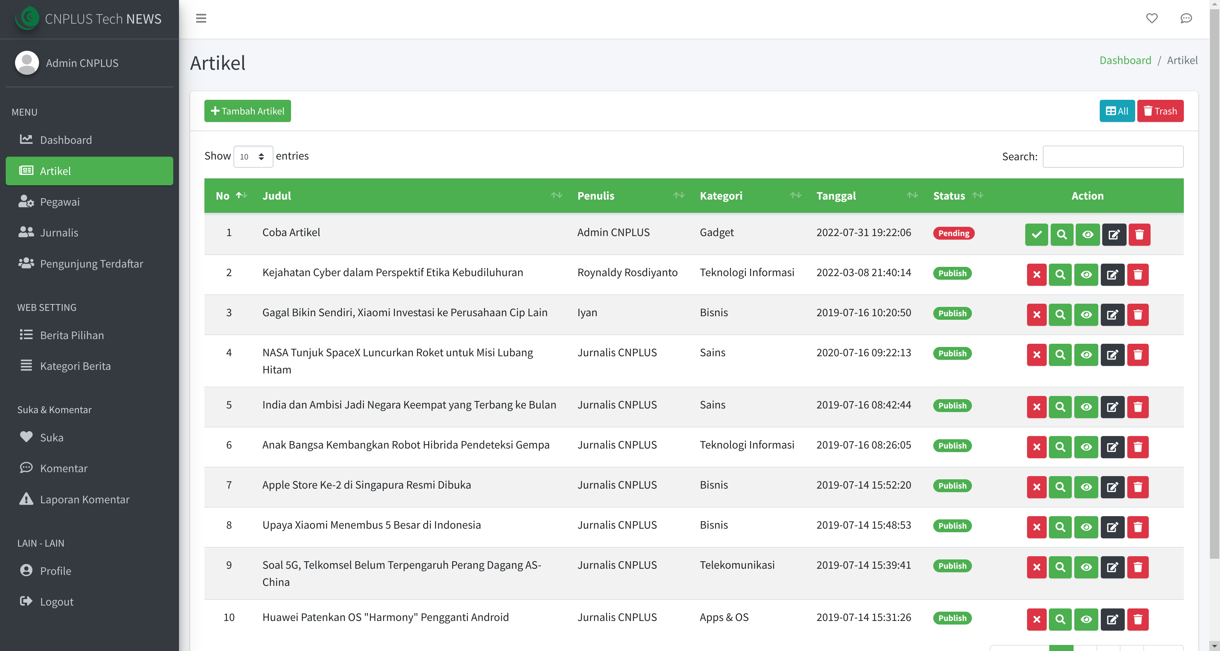The image size is (1220, 651).
Task: Focus the Search input field
Action: pyautogui.click(x=1113, y=157)
